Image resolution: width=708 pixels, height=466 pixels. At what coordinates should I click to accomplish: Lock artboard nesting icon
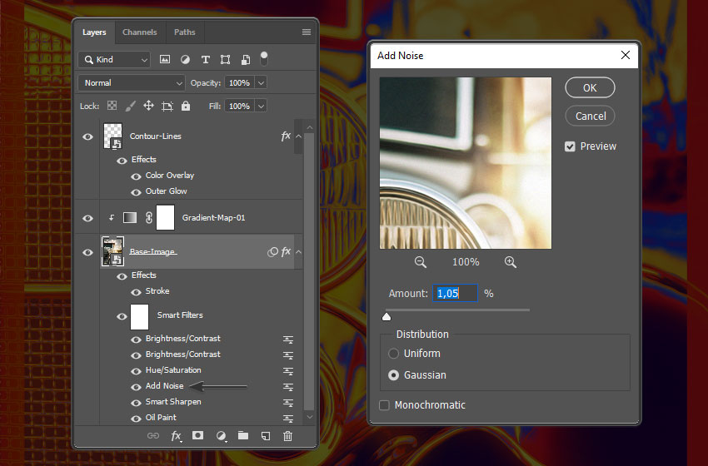coord(167,106)
